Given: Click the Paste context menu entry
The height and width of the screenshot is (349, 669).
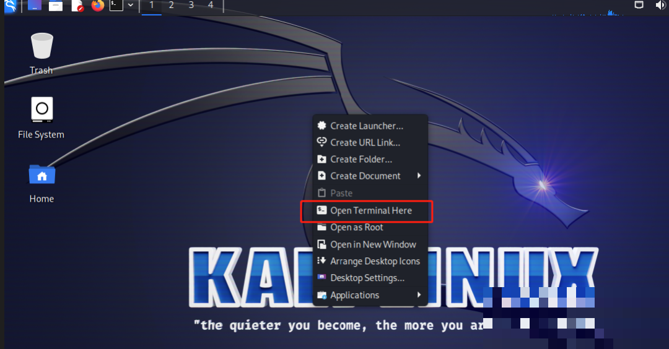Looking at the screenshot, I should 370,193.
